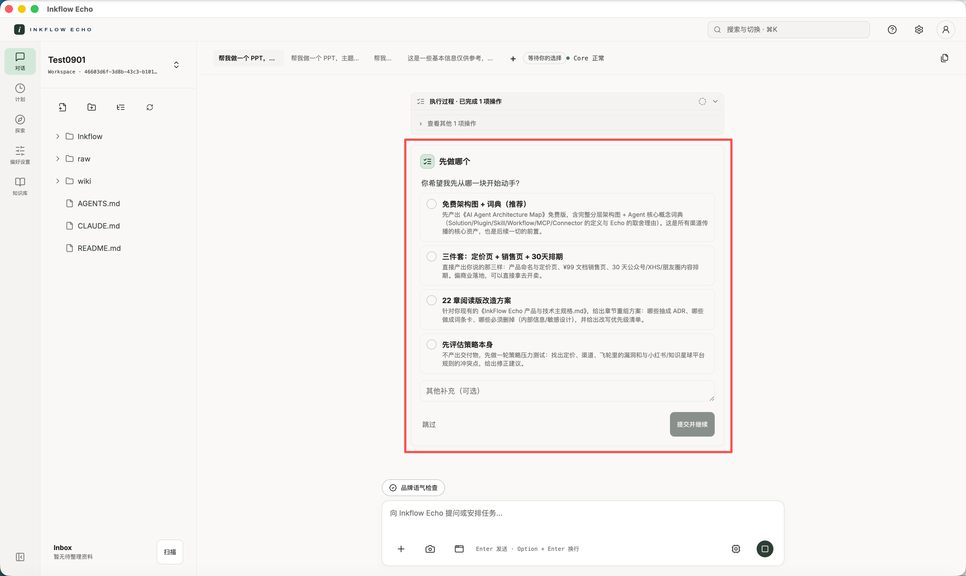Click the copy conversation icon
This screenshot has width=966, height=576.
(x=945, y=58)
